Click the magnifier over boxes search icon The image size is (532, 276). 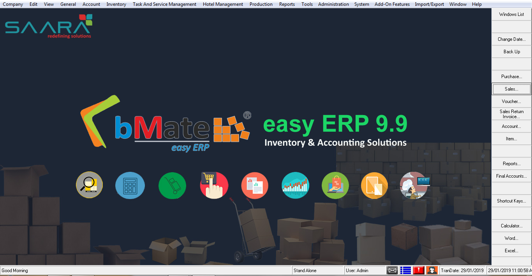tap(90, 185)
